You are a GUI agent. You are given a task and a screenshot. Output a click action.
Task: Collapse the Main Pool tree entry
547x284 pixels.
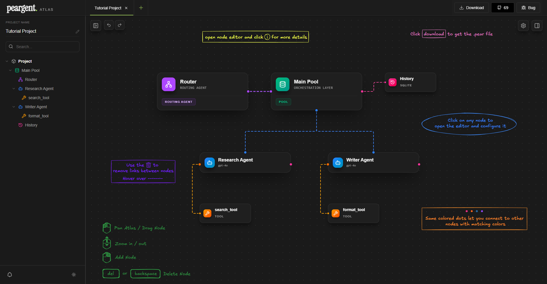pyautogui.click(x=11, y=70)
